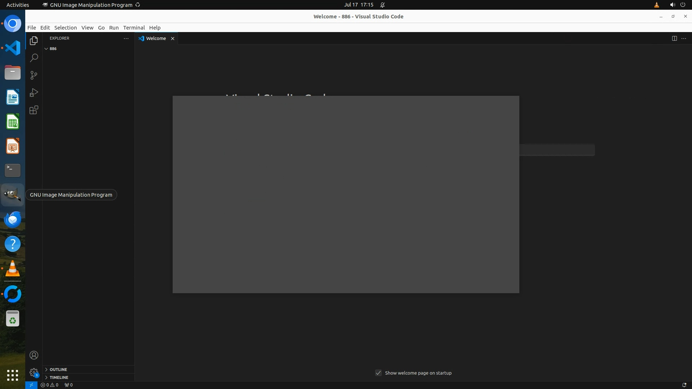Toggle Show welcome page on startup

[378, 373]
